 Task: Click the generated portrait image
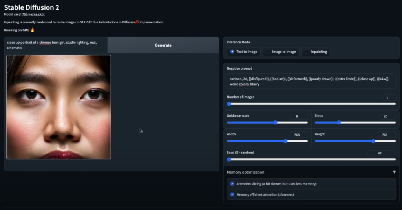(58, 107)
